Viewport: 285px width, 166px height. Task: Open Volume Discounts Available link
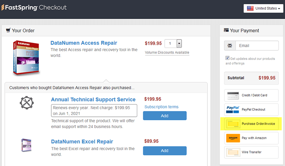tap(167, 52)
